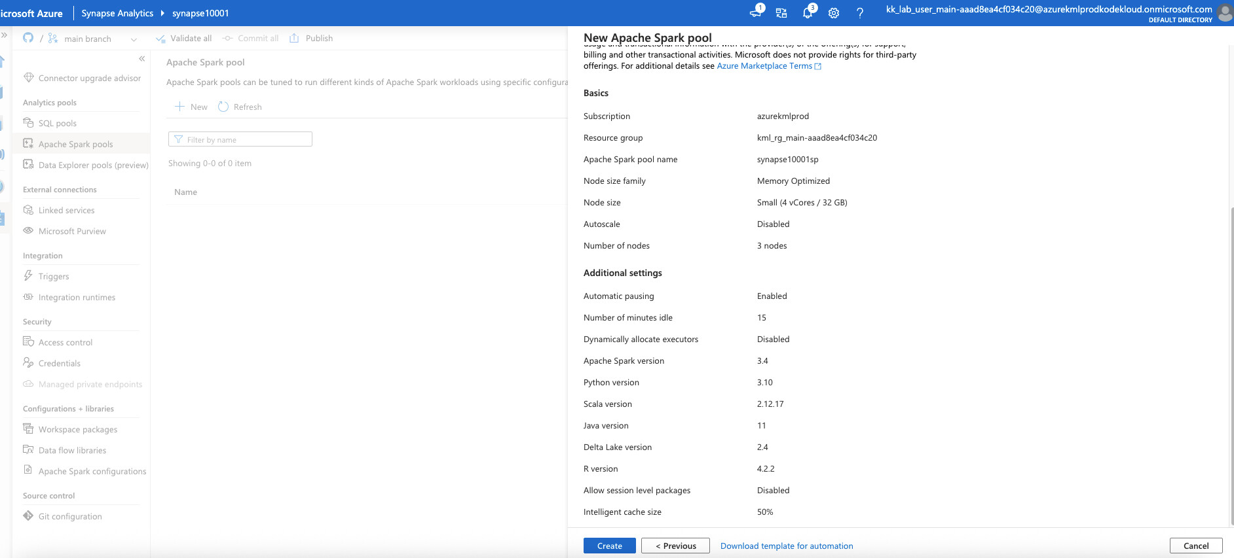Go back with Previous button
This screenshot has width=1234, height=558.
675,546
